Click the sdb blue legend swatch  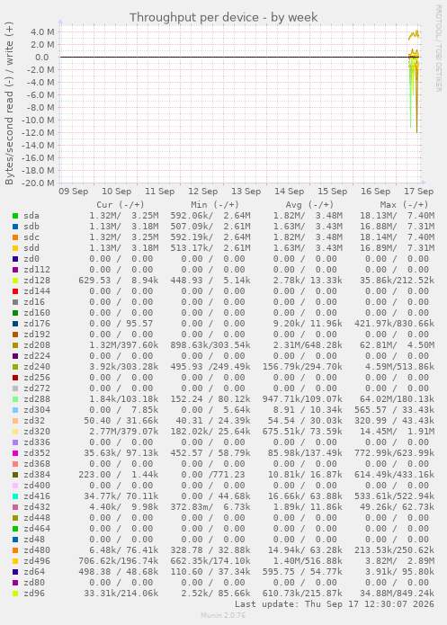click(15, 227)
